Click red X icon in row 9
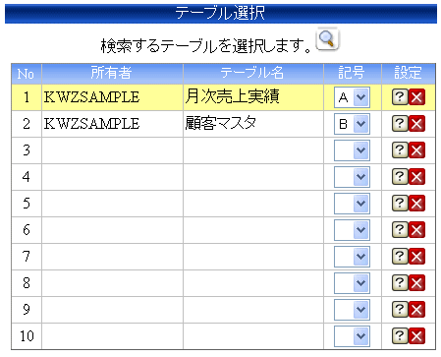Screen dimensions: 441x357 416,310
